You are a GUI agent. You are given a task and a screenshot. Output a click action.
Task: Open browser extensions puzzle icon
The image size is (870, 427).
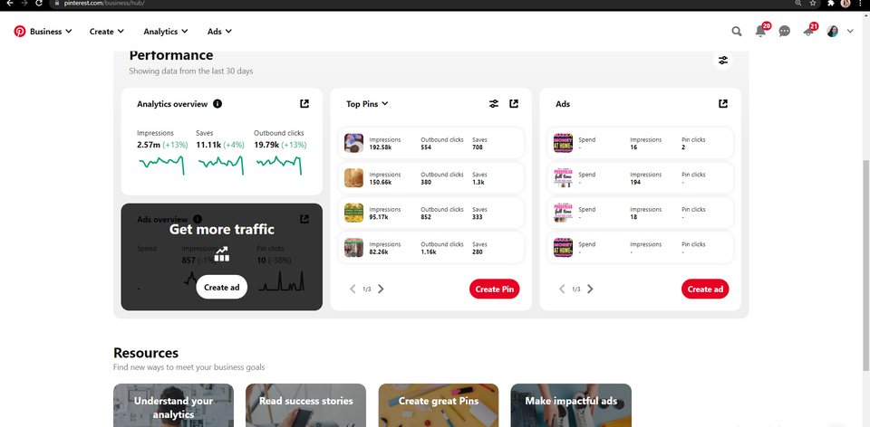(831, 3)
